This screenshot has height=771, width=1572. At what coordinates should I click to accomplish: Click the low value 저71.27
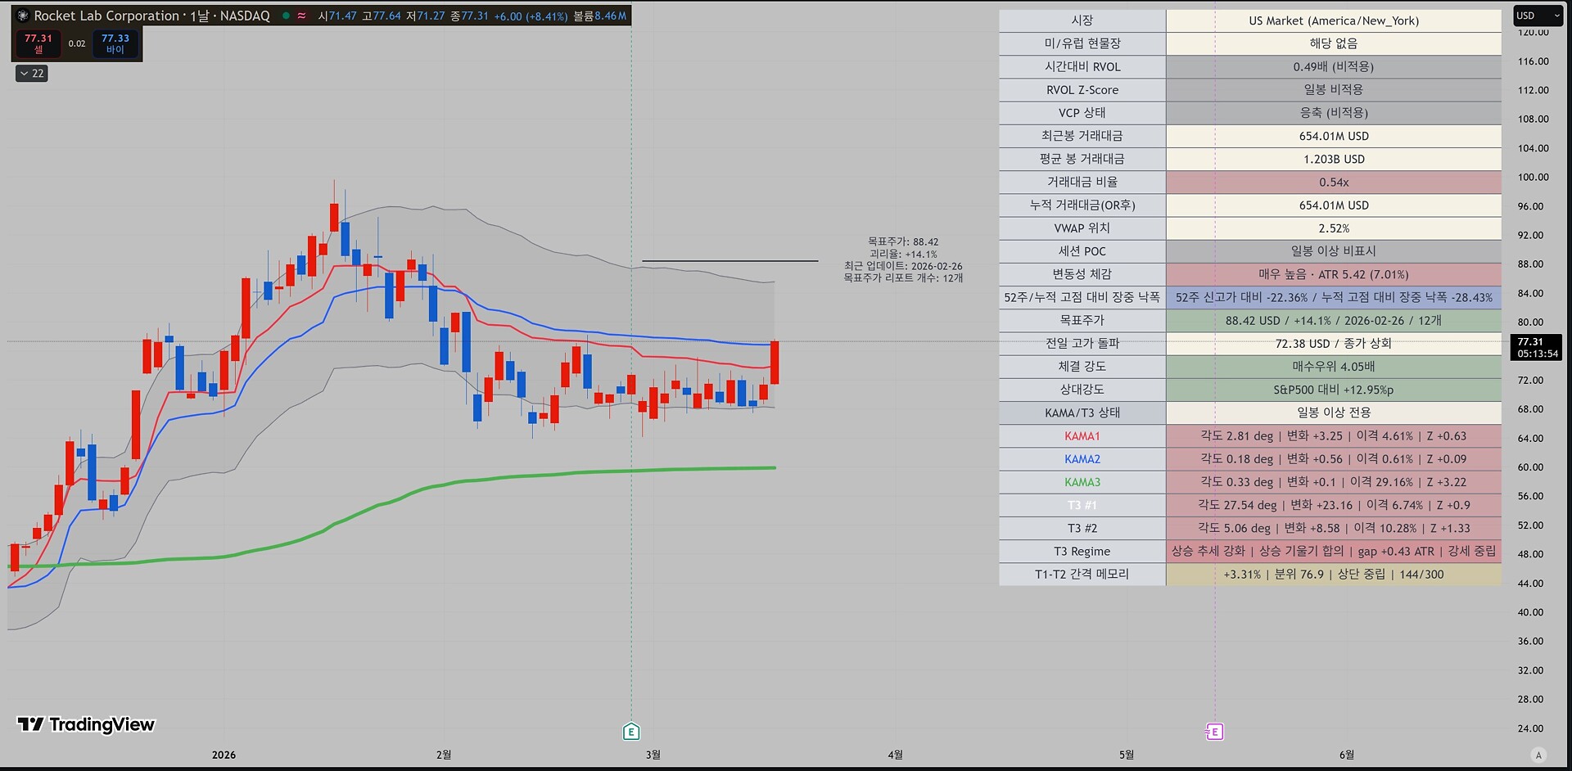pos(426,16)
